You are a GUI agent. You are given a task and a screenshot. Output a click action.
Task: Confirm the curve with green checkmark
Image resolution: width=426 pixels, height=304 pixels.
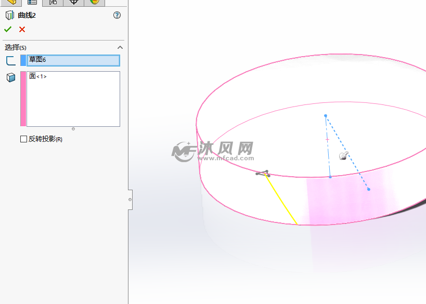click(8, 29)
